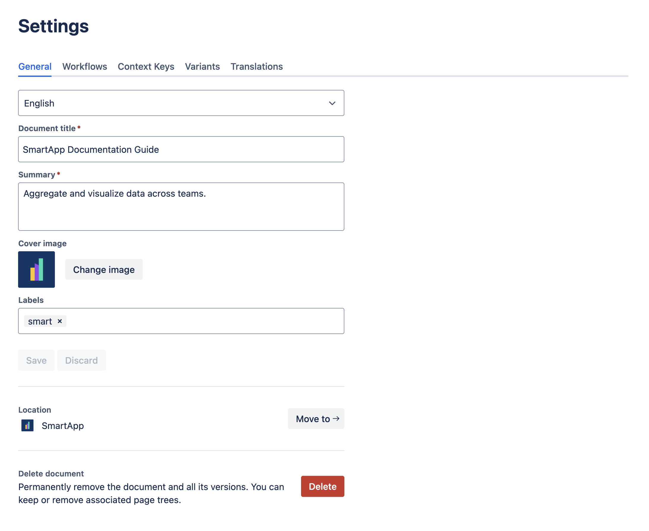Click the Change image button

(x=104, y=269)
